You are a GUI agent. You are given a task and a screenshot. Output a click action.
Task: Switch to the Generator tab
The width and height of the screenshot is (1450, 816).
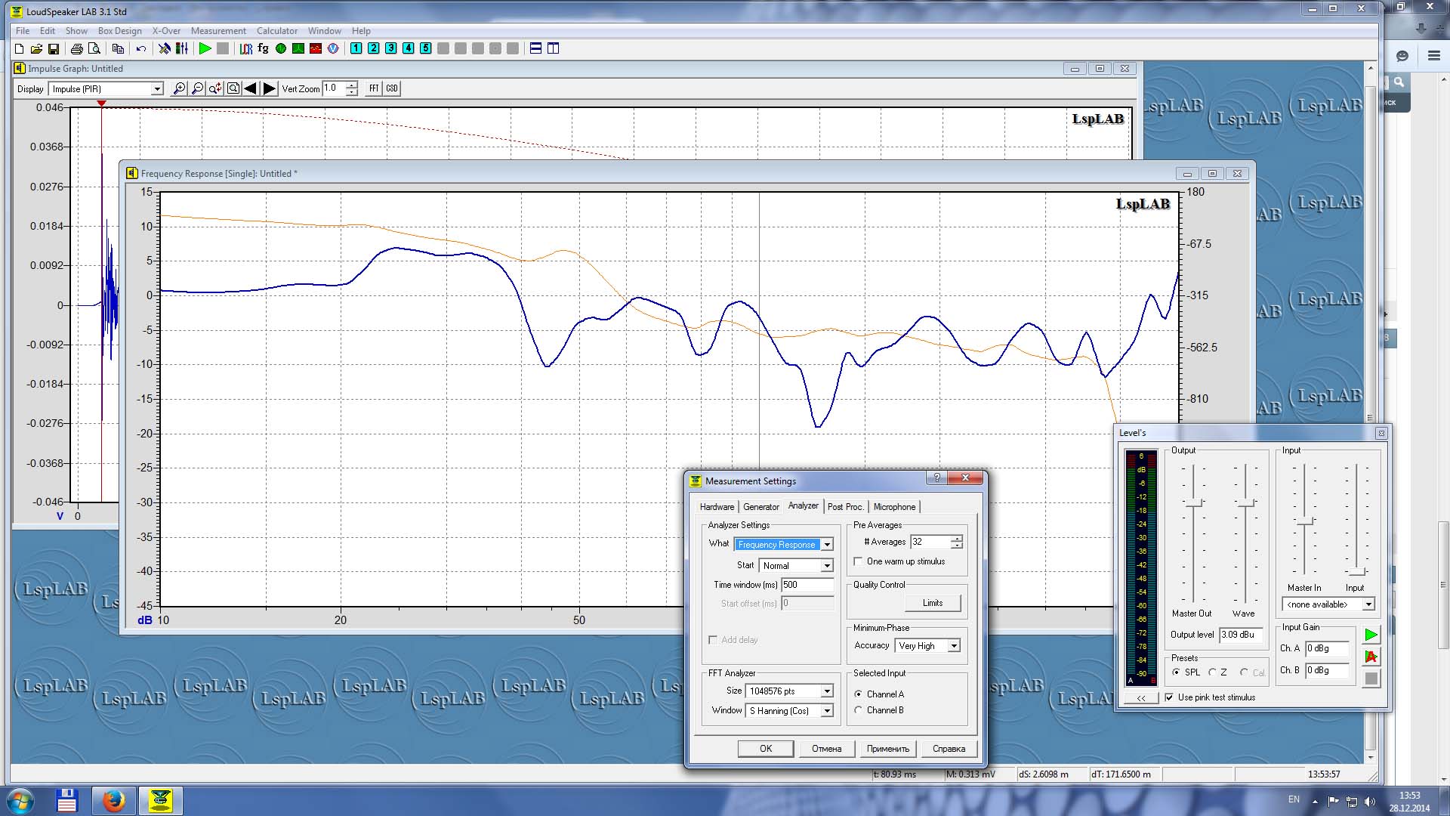761,507
